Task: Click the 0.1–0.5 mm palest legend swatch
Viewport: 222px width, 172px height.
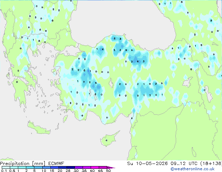Action: [6, 167]
